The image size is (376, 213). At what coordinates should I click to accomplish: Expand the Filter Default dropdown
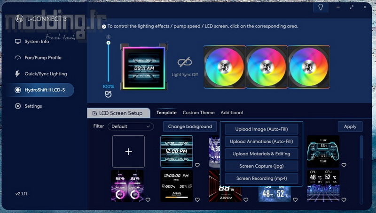click(131, 126)
